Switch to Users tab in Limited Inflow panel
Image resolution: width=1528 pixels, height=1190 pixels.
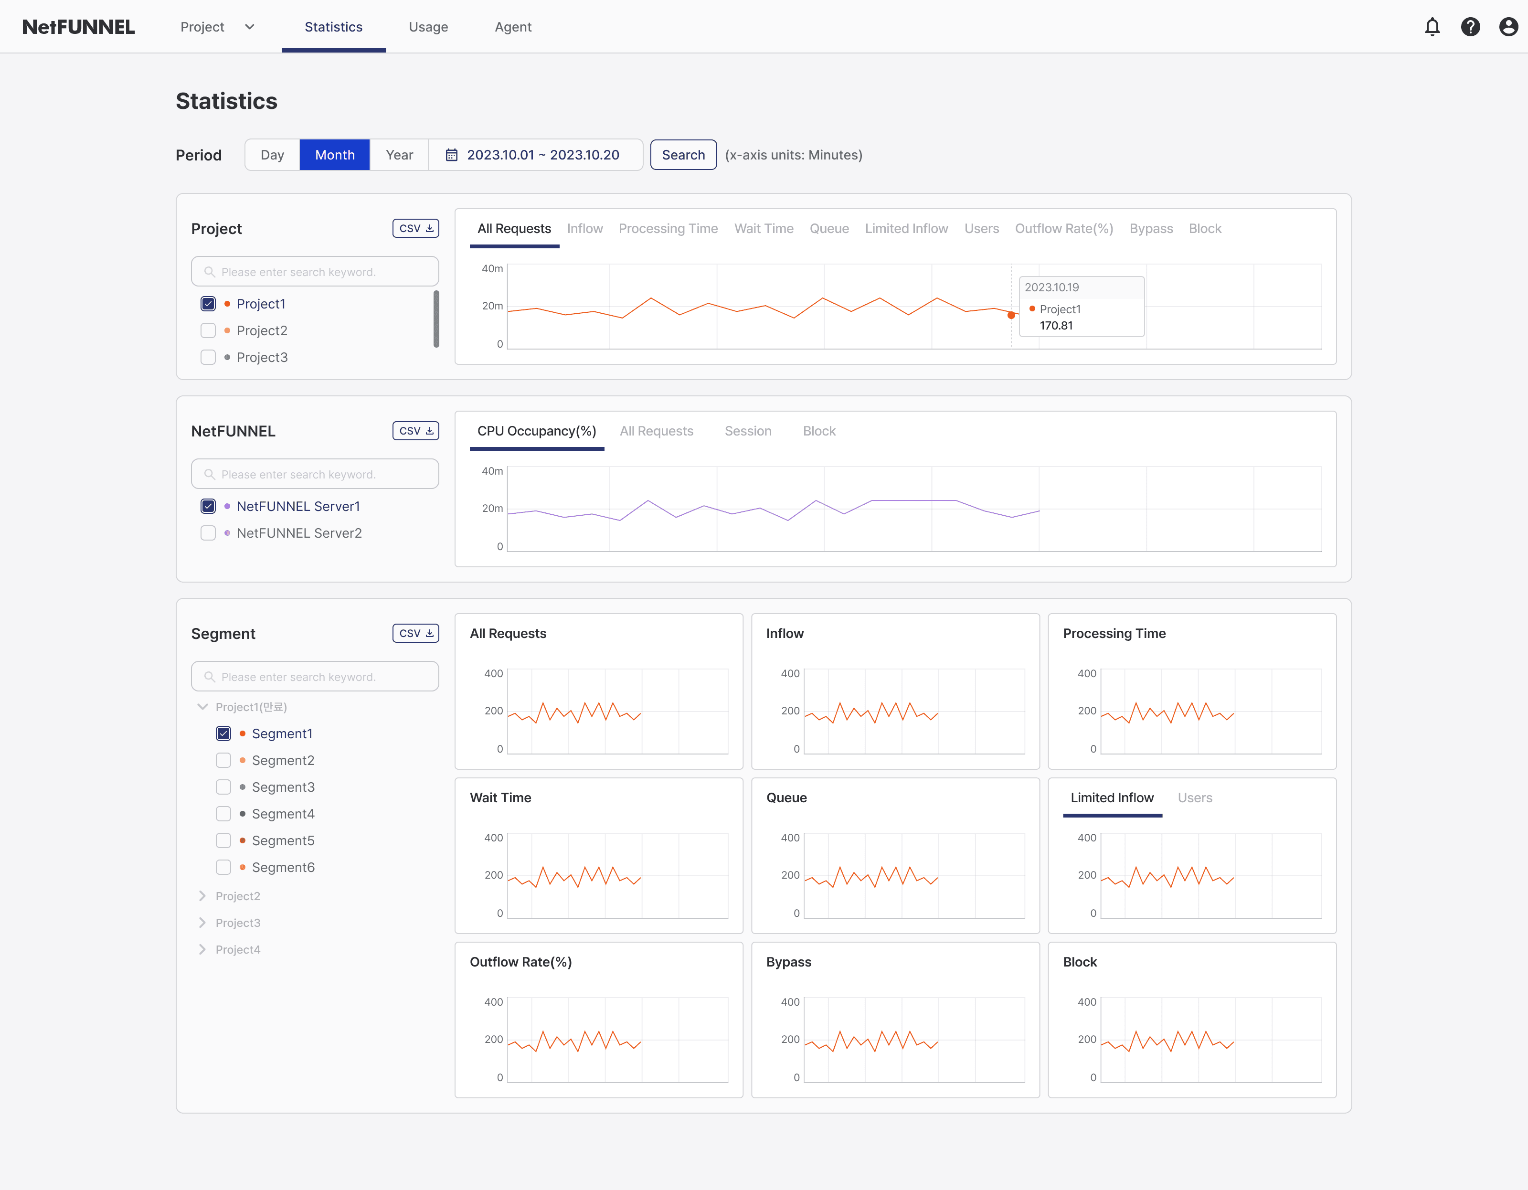[1193, 797]
